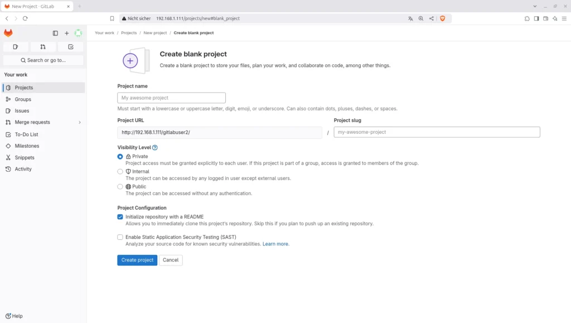Focus the Project name input field

[171, 98]
